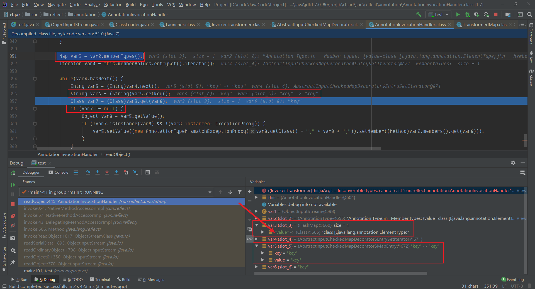Open the Terminal tool window

tap(100, 280)
